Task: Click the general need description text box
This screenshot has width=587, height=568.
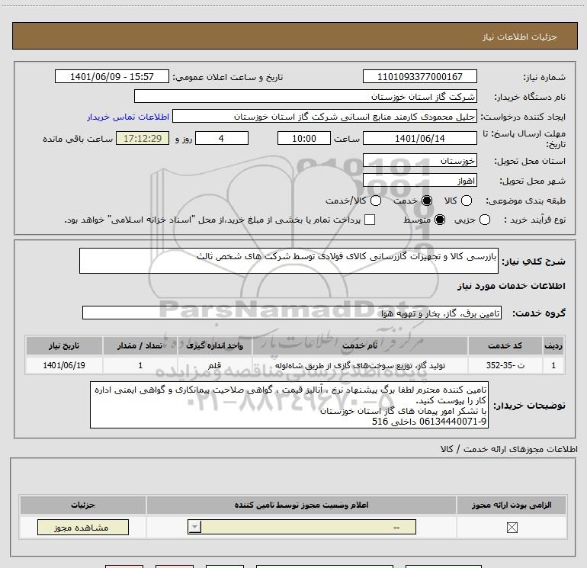Action: [x=289, y=261]
